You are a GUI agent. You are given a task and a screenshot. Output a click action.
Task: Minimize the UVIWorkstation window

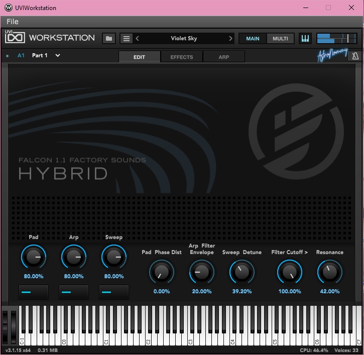pos(306,8)
